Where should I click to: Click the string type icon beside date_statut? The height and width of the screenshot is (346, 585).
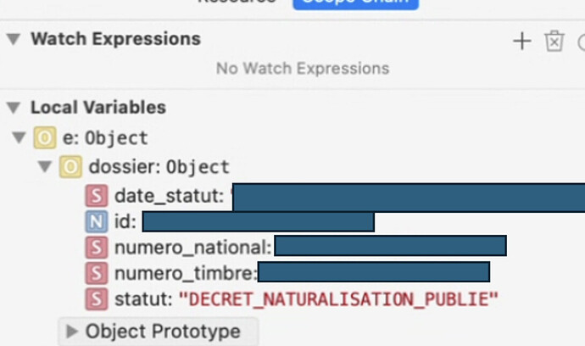coord(97,196)
